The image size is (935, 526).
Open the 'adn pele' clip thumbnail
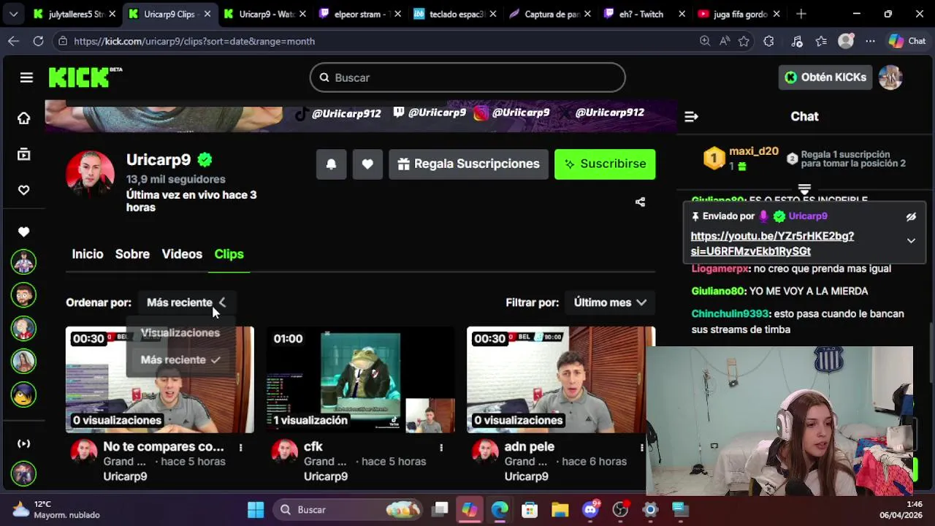point(561,380)
